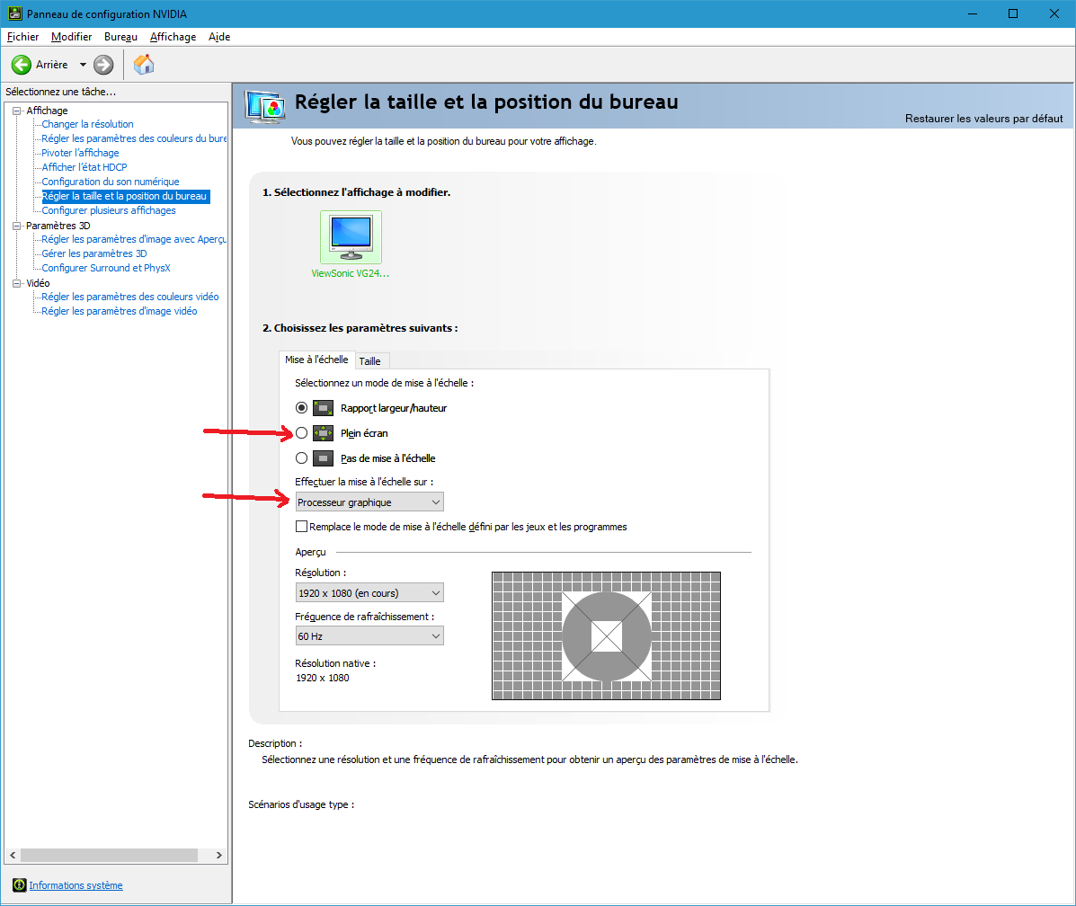Select Pas de mise à l'échelle radio button

coord(301,458)
